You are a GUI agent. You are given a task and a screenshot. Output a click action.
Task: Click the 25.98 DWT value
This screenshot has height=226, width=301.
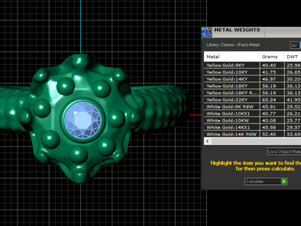pyautogui.click(x=293, y=65)
